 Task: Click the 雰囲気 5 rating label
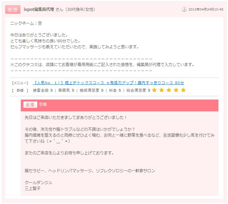(x=66, y=90)
